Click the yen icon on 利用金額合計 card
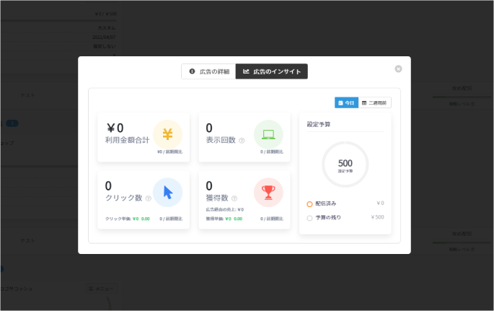 point(167,134)
